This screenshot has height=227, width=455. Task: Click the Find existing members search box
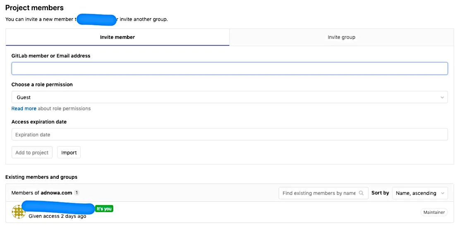[x=318, y=193]
